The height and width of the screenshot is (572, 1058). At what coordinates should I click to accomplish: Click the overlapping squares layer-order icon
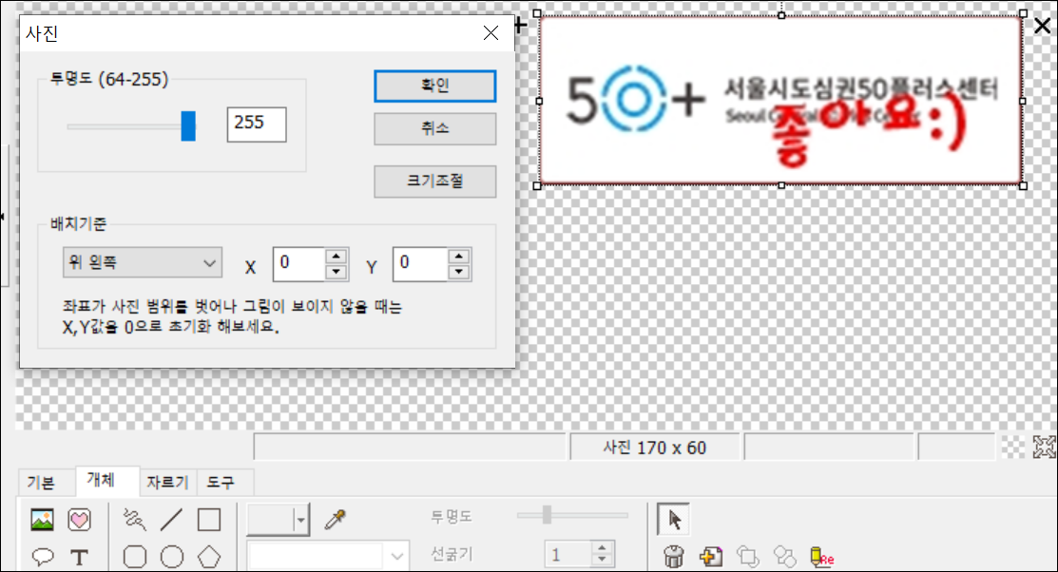pos(747,557)
